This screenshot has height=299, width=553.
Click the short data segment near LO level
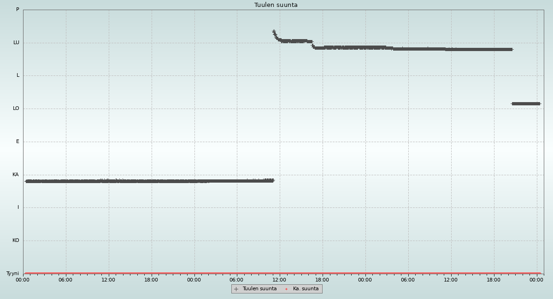coord(525,103)
